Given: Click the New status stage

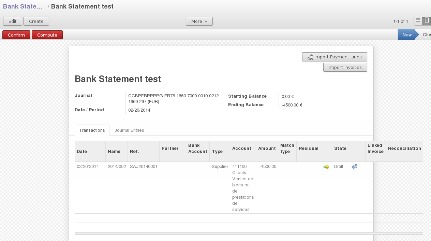Looking at the screenshot, I should pos(407,35).
